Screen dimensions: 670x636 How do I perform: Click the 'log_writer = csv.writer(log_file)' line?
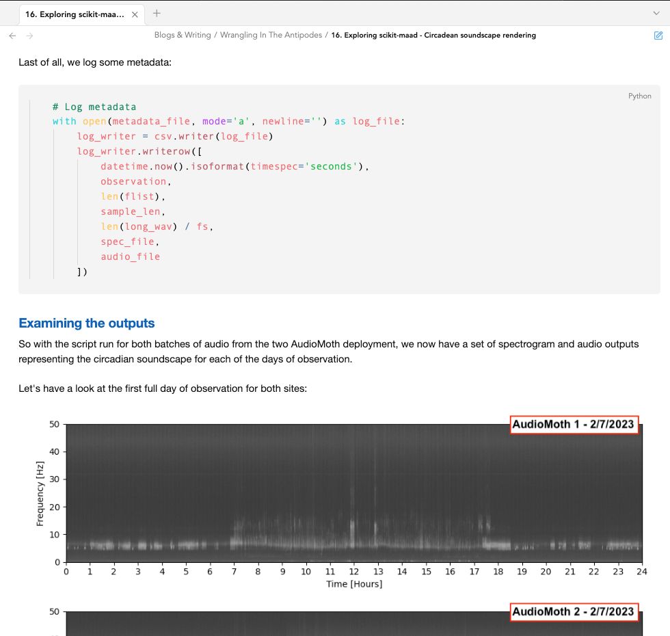[175, 136]
